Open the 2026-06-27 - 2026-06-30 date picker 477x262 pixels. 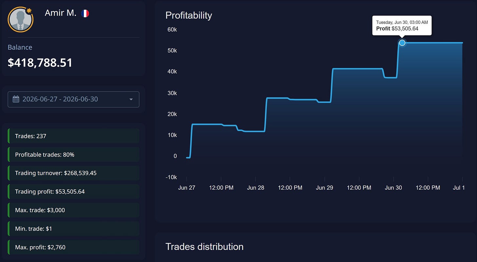click(73, 99)
